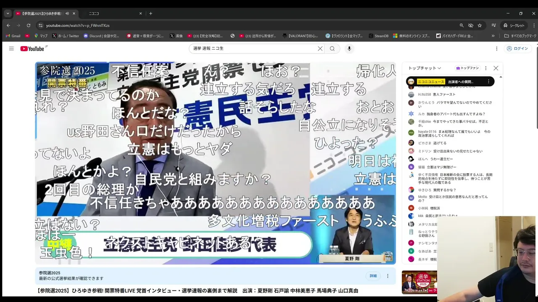Expand the トップチャット chat mode dropdown
538x302 pixels.
tap(425, 68)
